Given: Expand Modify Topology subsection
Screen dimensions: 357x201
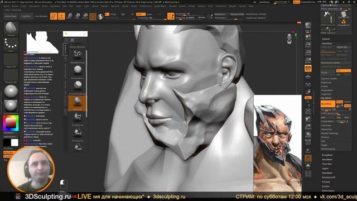Looking at the screenshot, I should tap(330, 133).
